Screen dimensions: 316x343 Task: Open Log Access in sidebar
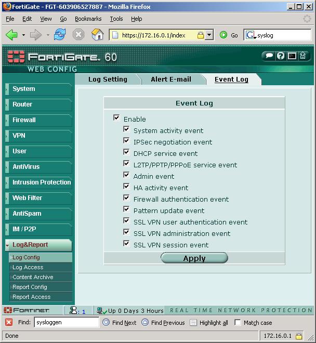pos(41,267)
